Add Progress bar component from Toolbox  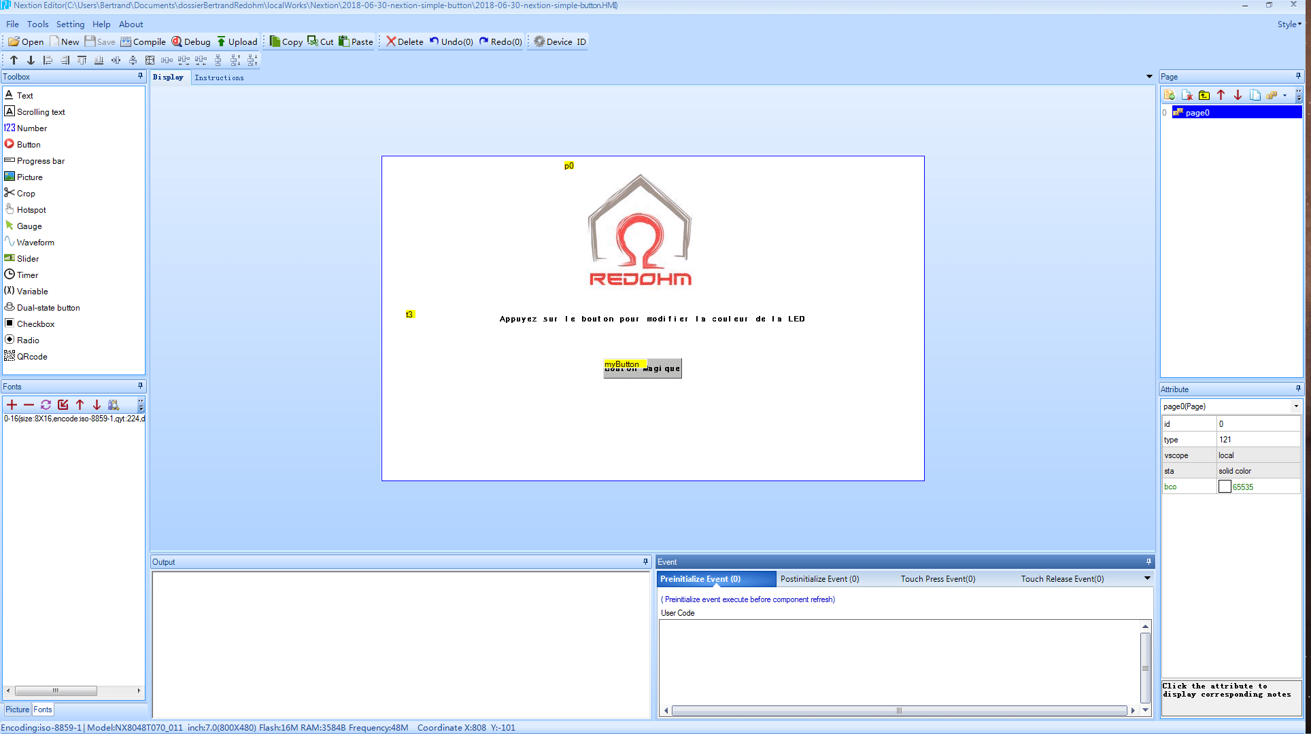(x=35, y=160)
